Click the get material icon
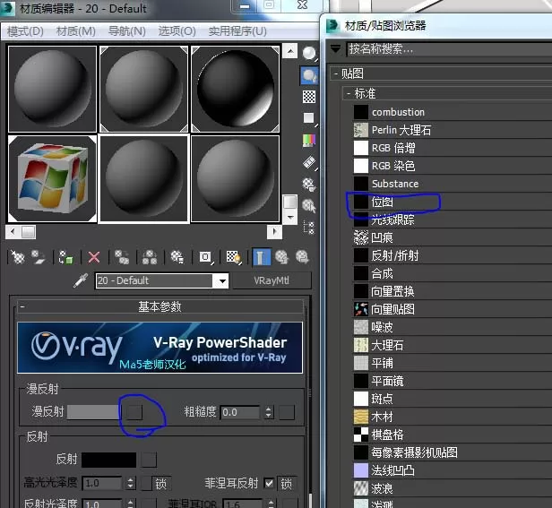552x508 pixels. point(18,257)
